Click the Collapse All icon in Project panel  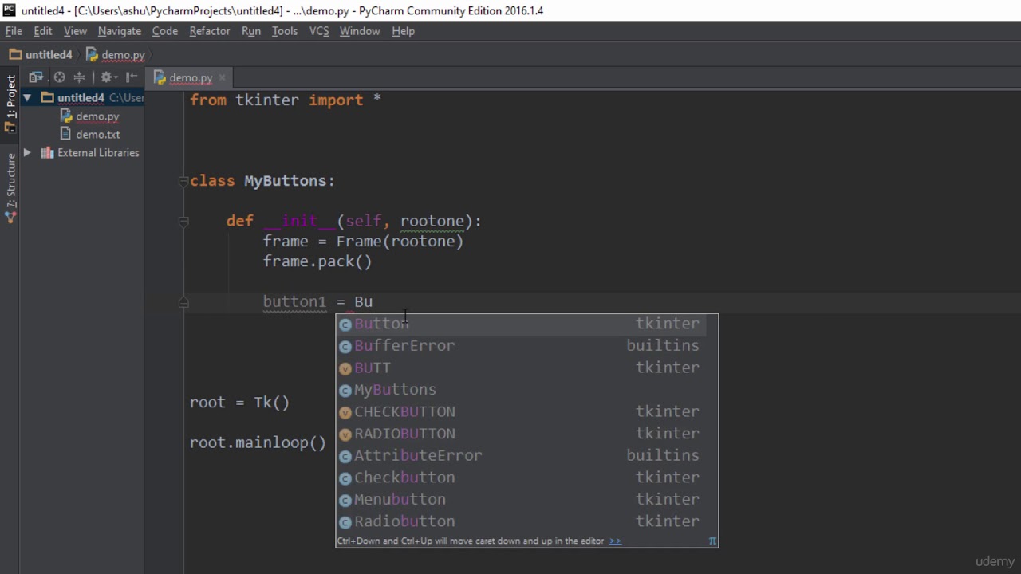pos(79,77)
